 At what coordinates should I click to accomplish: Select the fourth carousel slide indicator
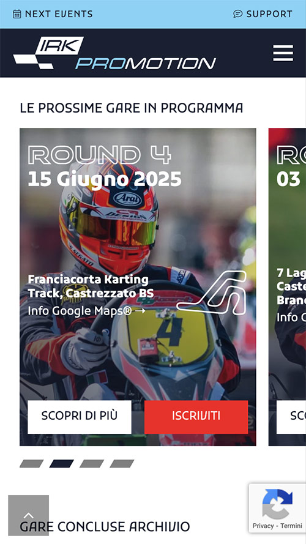pos(122,463)
